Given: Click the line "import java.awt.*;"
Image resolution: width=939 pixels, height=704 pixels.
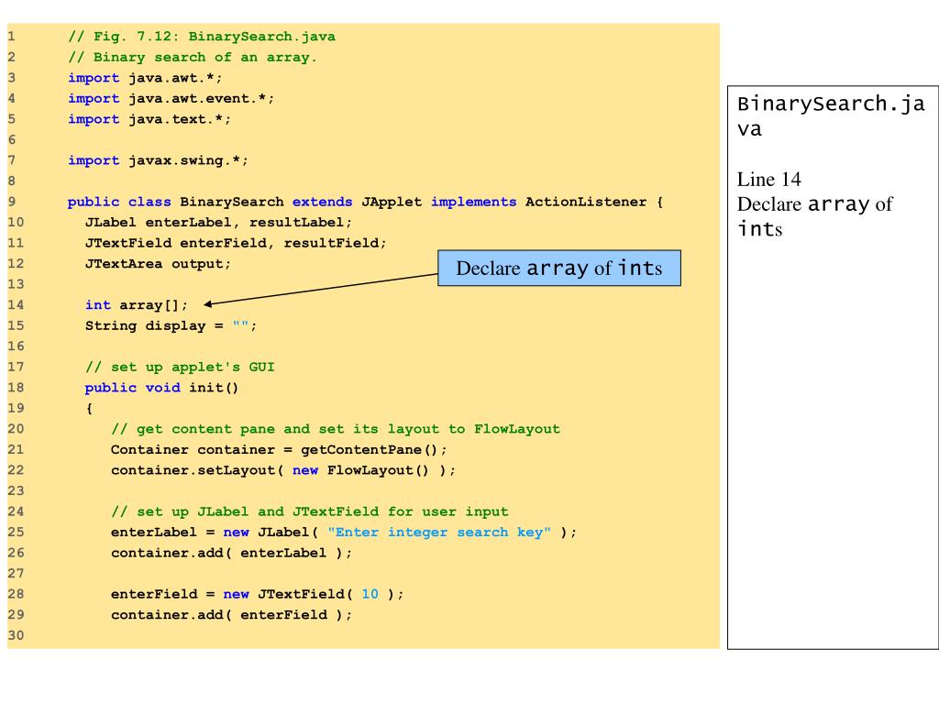Looking at the screenshot, I should click(x=145, y=78).
